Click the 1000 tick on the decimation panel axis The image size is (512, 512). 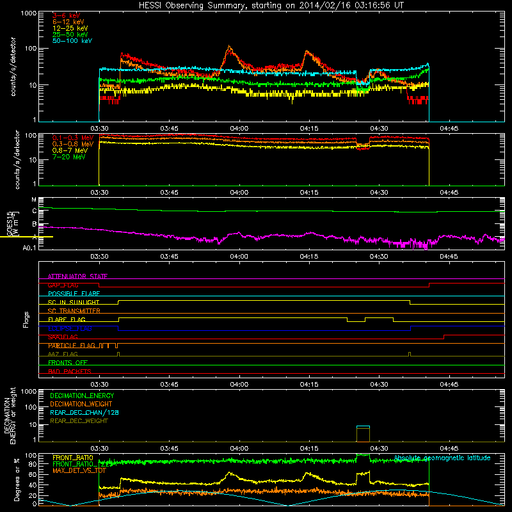[28, 391]
